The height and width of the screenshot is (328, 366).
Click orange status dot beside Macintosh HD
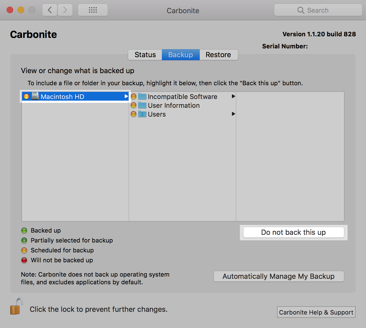click(26, 97)
